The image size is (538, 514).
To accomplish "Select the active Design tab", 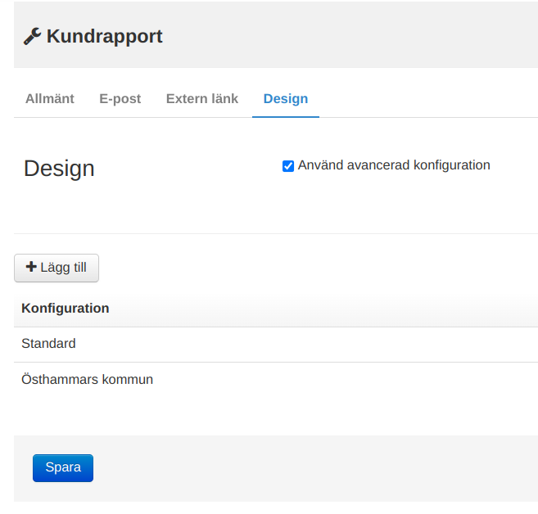I will [x=286, y=99].
